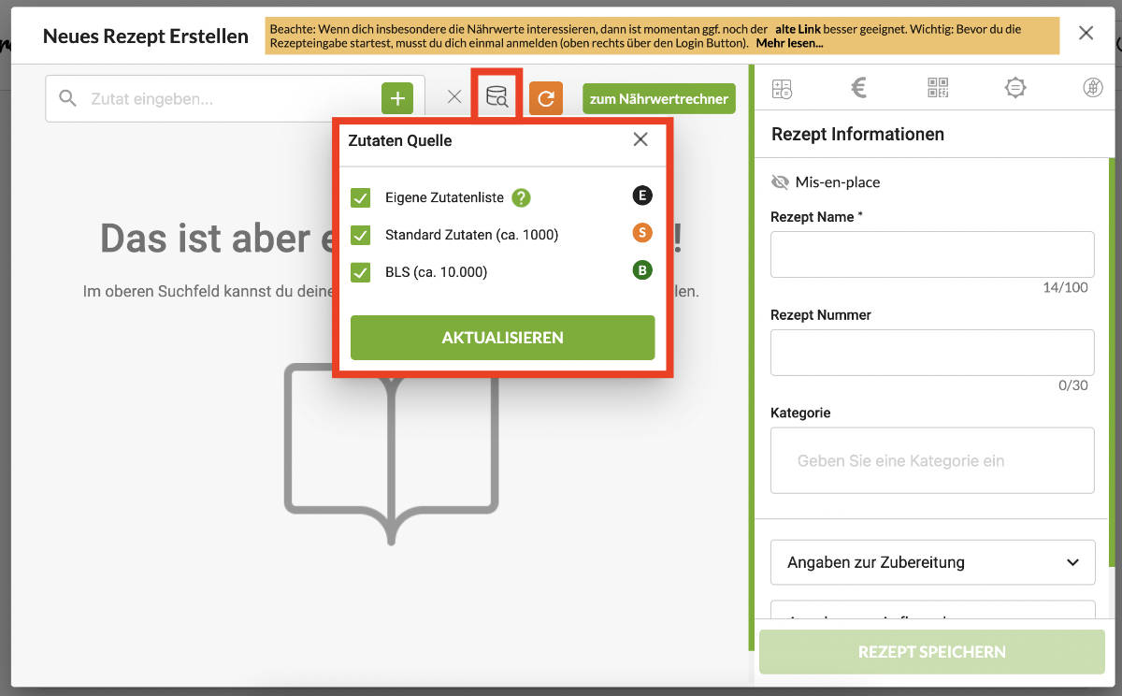
Task: Click the Mehr lesen link
Action: click(789, 43)
